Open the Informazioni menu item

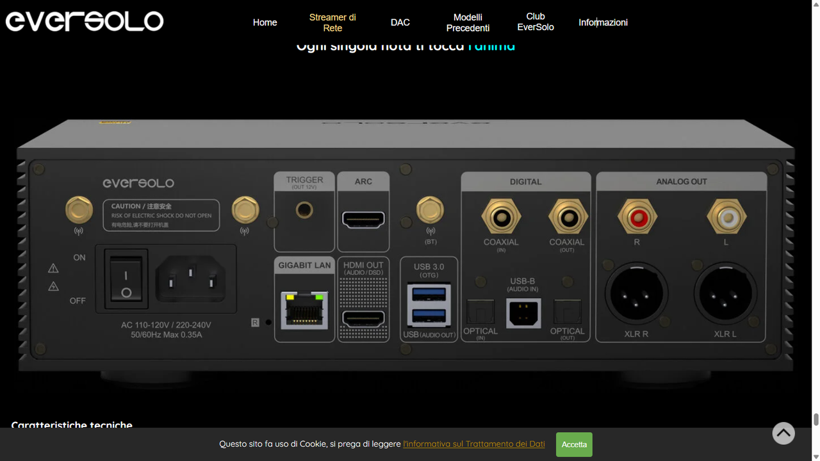pos(603,22)
